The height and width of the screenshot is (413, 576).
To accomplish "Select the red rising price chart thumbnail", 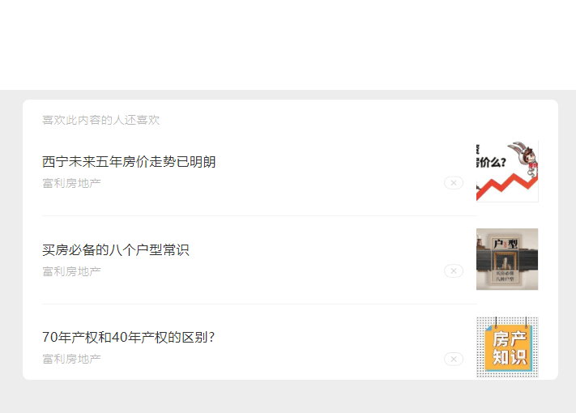I will (x=507, y=171).
